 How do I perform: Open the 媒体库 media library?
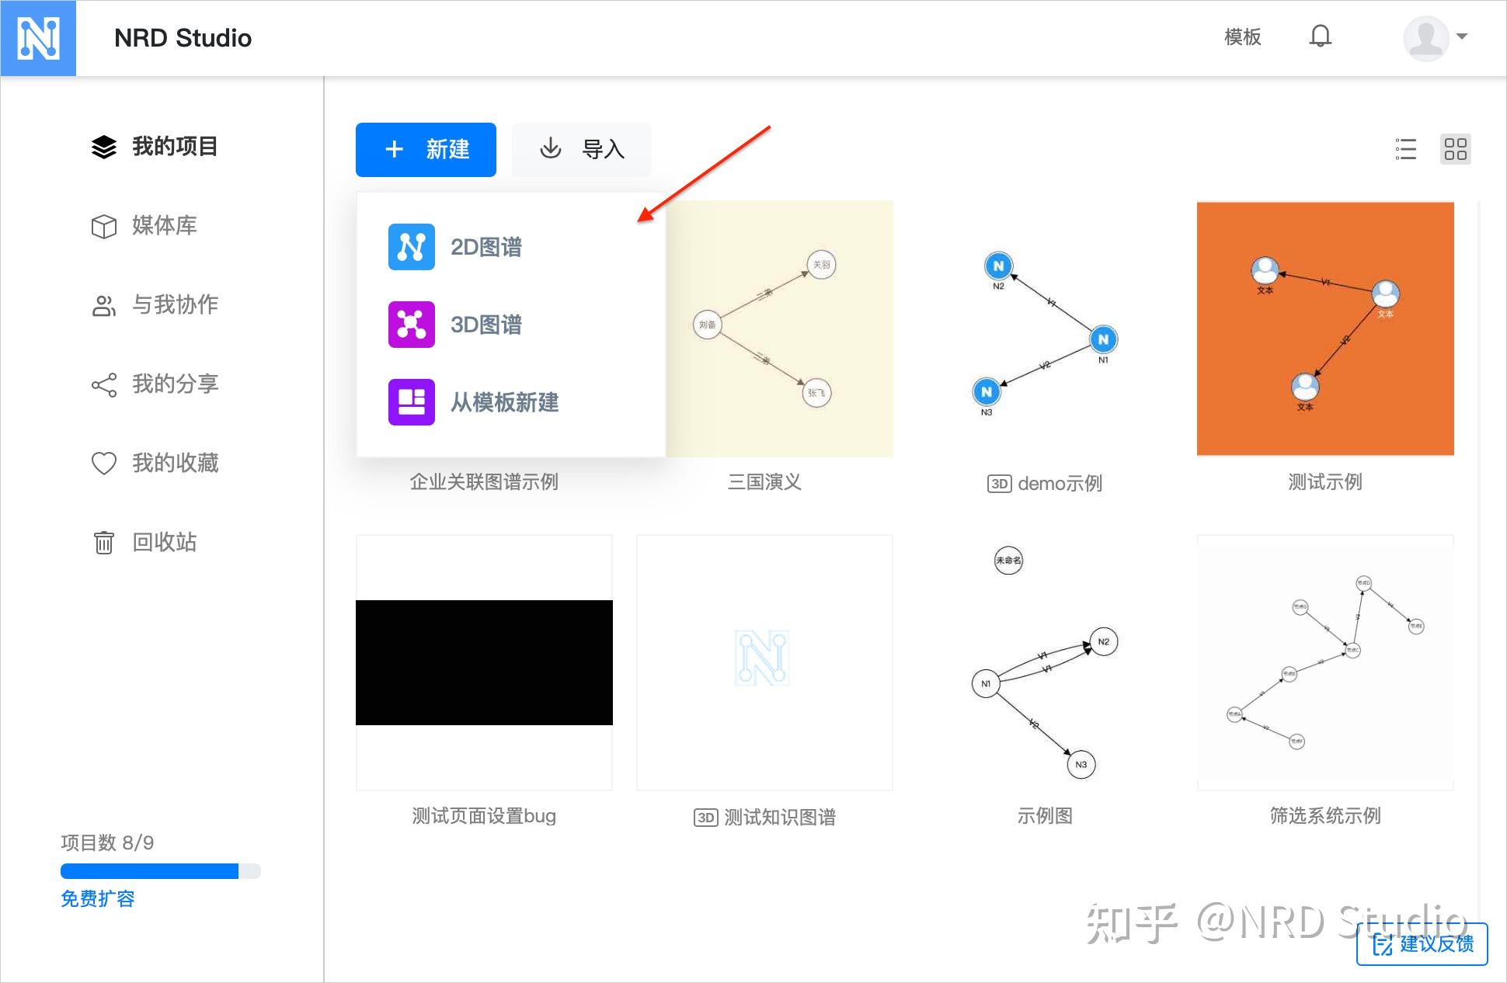tap(164, 225)
